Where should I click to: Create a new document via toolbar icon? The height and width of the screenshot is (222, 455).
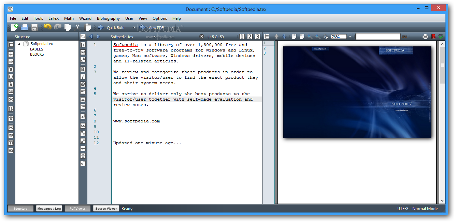click(x=15, y=27)
